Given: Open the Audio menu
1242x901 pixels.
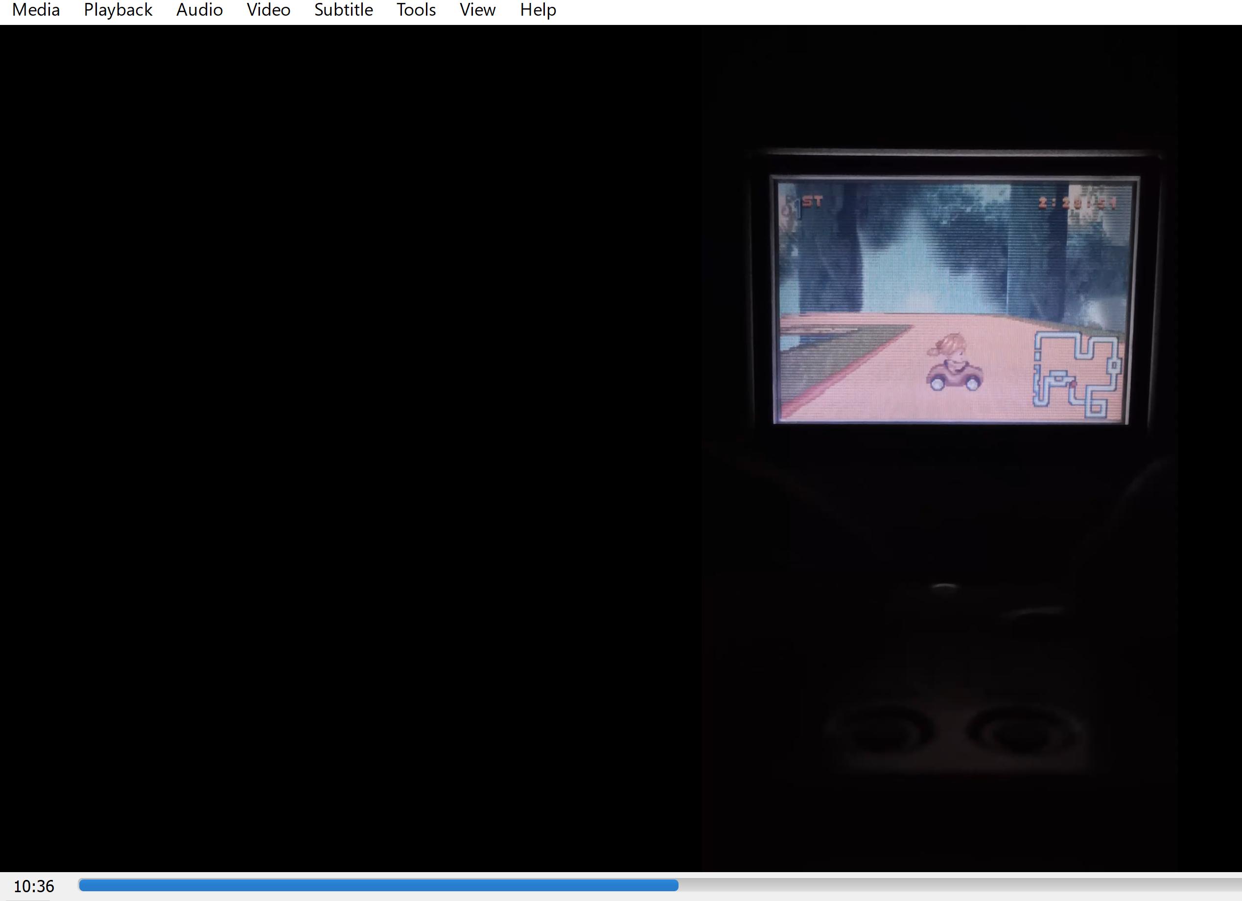Looking at the screenshot, I should pyautogui.click(x=199, y=10).
